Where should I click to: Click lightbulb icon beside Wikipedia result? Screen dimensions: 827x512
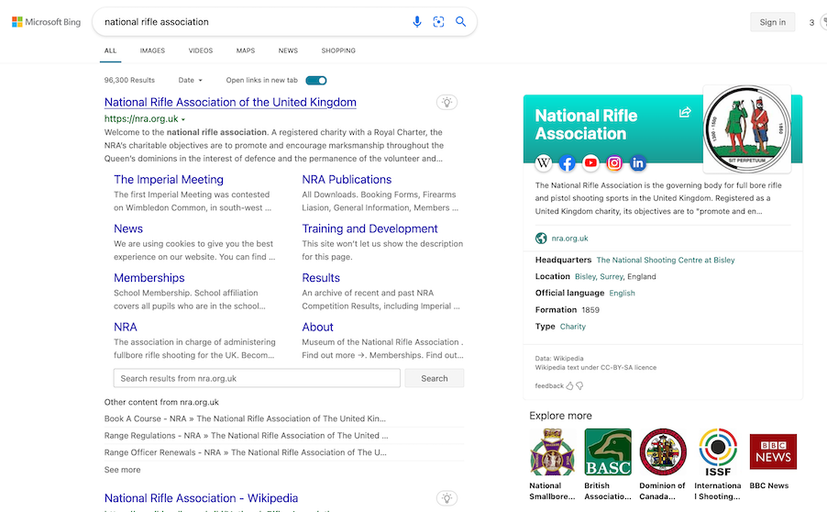(x=447, y=498)
